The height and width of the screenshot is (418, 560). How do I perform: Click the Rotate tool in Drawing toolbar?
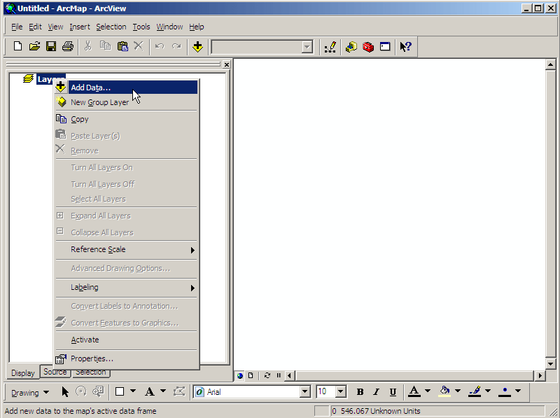click(81, 392)
